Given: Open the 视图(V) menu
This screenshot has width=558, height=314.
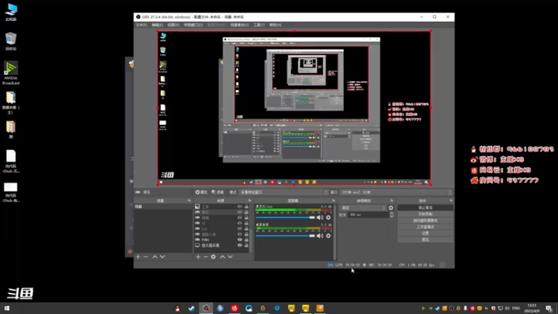Looking at the screenshot, I should pyautogui.click(x=173, y=25).
